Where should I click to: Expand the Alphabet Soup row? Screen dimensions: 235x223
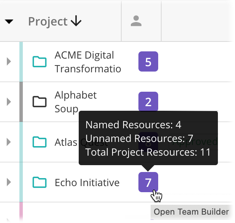tap(9, 102)
